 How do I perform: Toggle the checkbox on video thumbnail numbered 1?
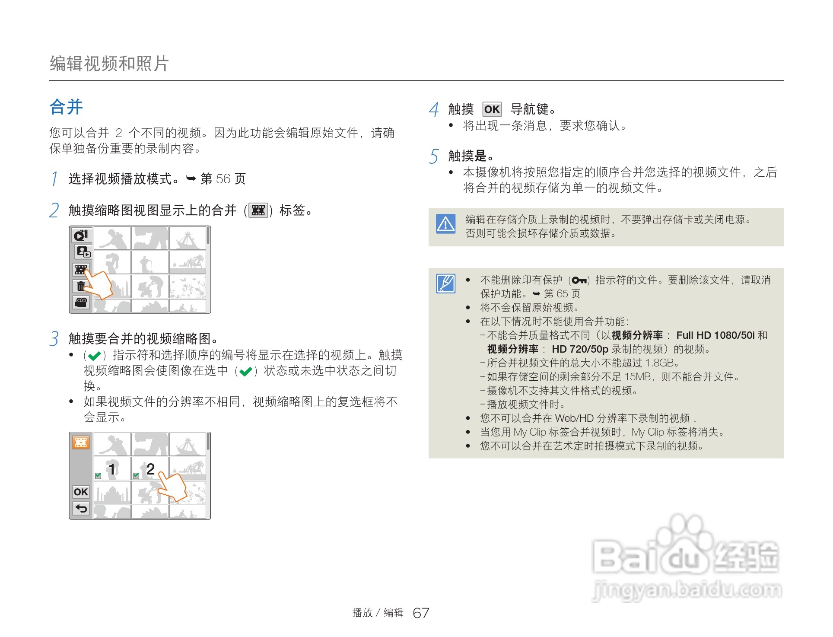[98, 475]
